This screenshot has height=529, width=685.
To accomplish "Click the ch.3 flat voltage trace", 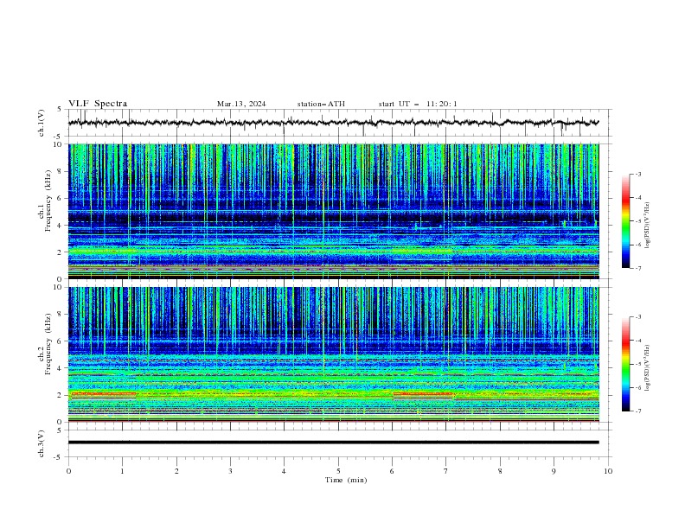I will pyautogui.click(x=333, y=443).
